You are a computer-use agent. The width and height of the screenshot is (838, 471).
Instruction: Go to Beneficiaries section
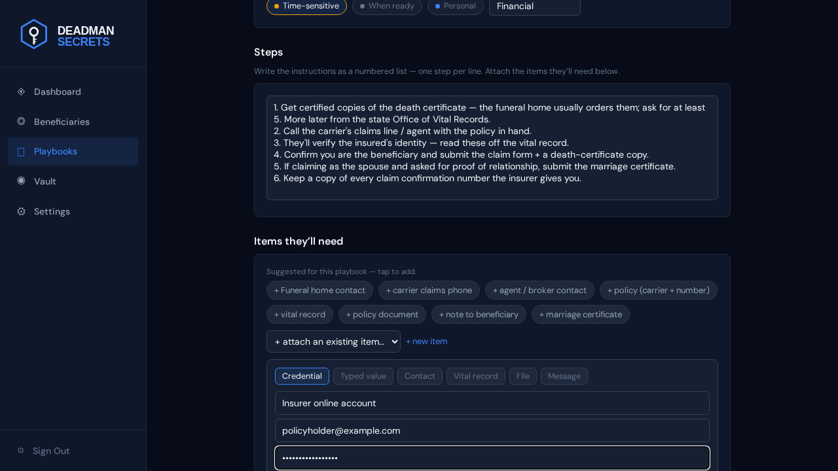73,122
